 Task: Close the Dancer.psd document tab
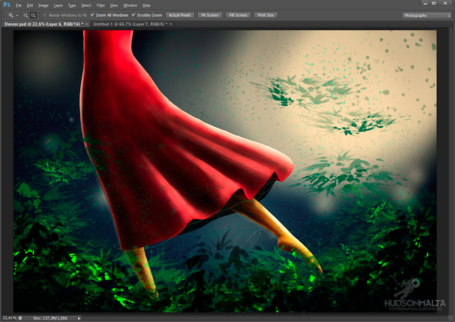(87, 24)
